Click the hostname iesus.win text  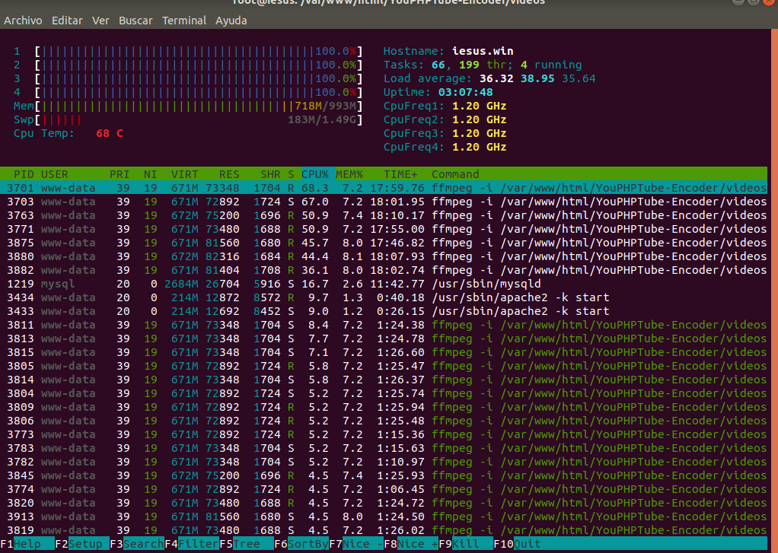click(483, 51)
